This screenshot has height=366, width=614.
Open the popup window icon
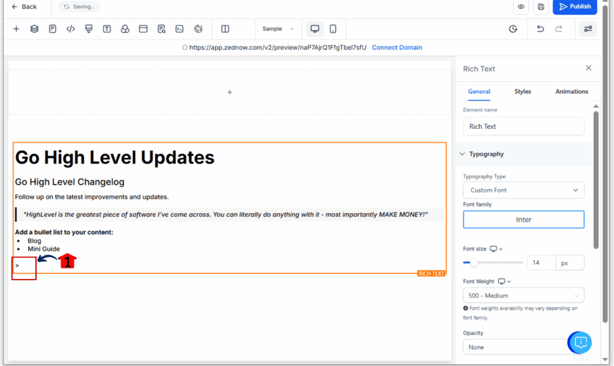tap(143, 29)
